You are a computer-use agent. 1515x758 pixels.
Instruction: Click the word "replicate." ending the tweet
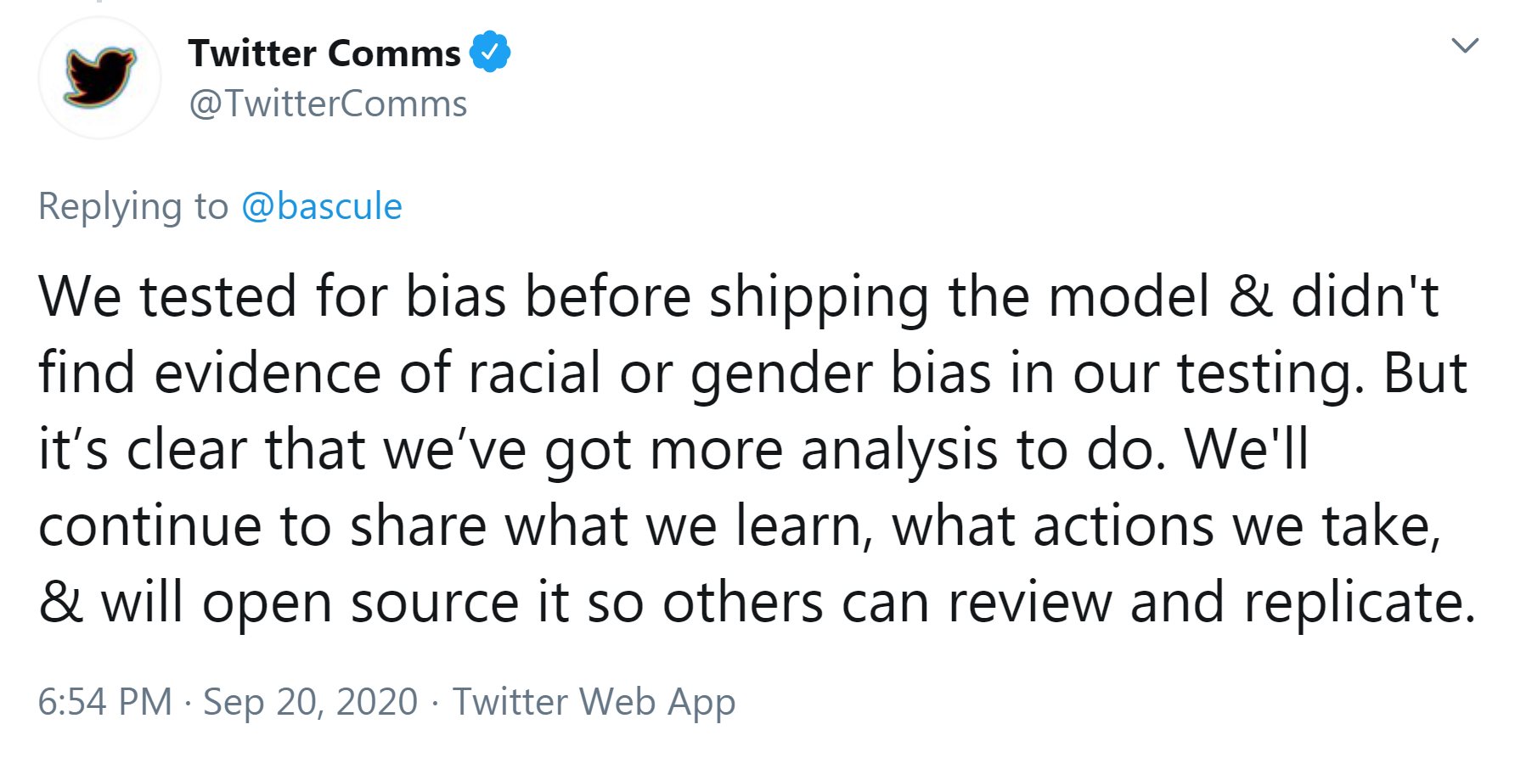[1360, 603]
